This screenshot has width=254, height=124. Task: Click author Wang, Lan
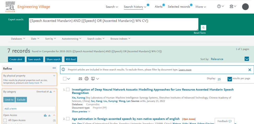click(124, 101)
